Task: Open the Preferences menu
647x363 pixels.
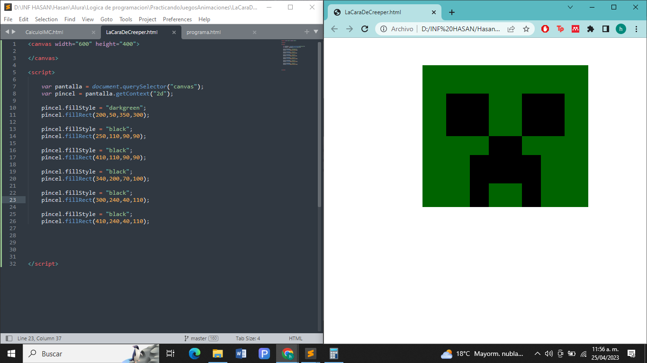Action: pyautogui.click(x=177, y=19)
